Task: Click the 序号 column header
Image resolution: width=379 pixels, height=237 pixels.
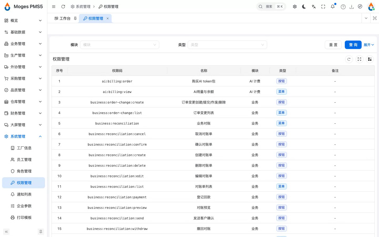Action: click(x=59, y=71)
